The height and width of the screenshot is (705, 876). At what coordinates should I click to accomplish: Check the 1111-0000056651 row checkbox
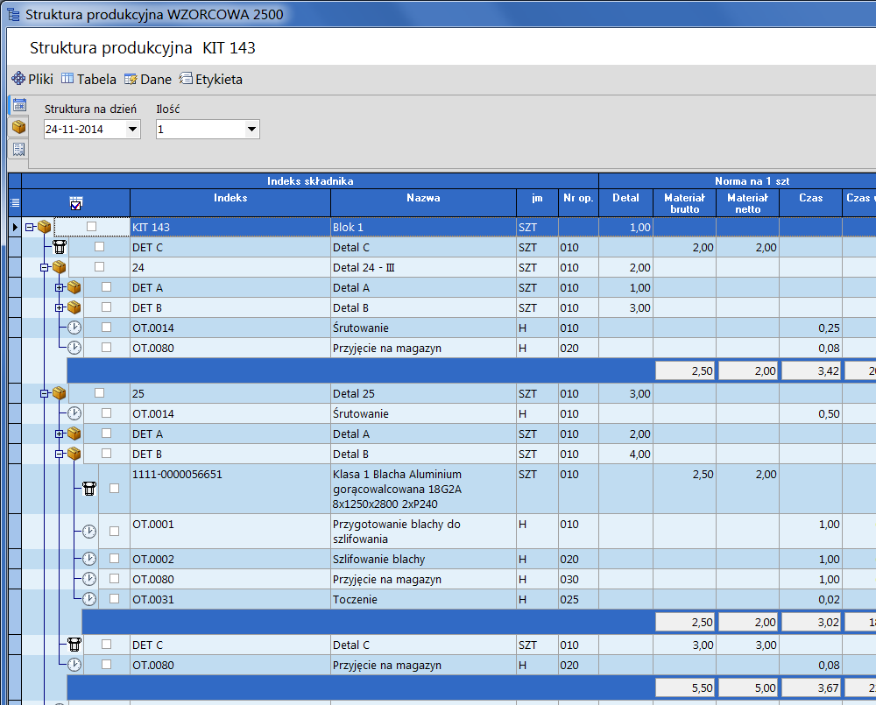click(115, 489)
